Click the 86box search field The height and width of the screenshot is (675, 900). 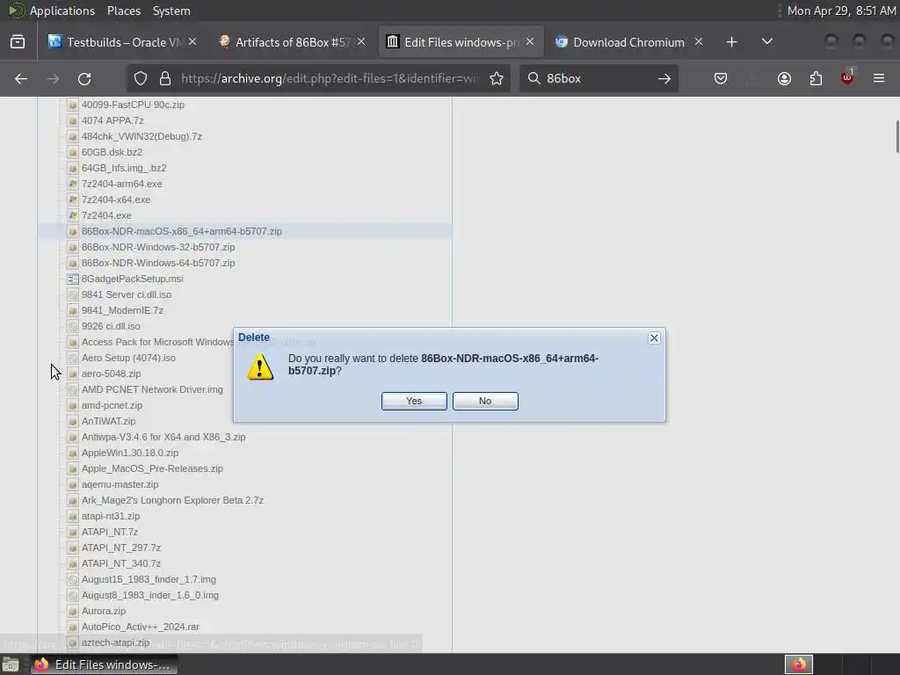[x=597, y=78]
